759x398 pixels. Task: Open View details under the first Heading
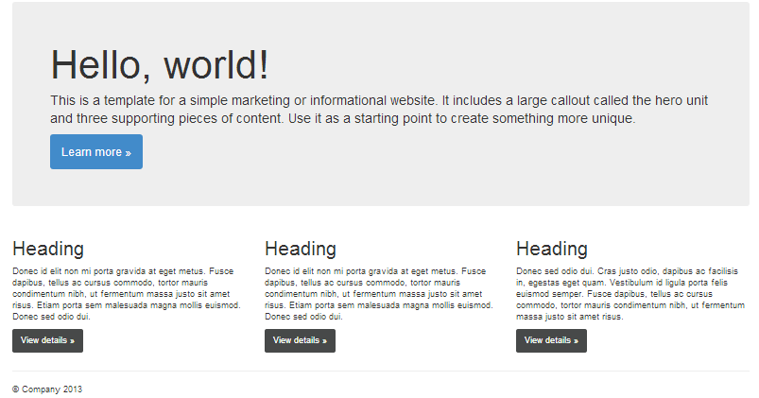[x=47, y=340]
